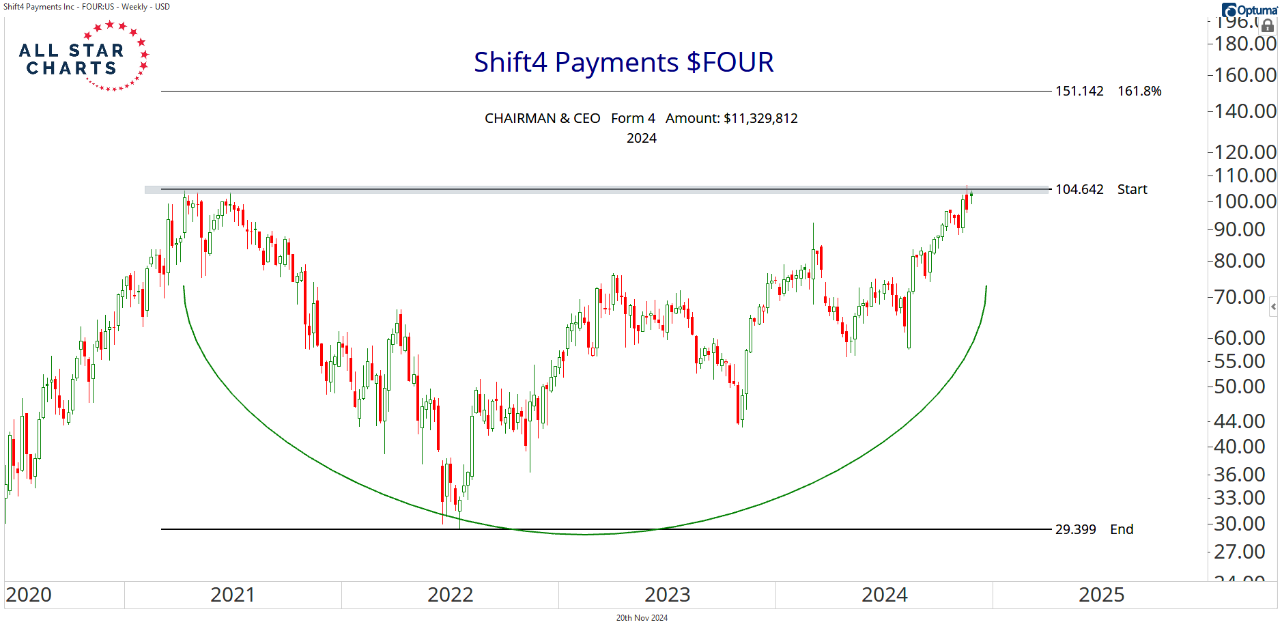Click the gray resistance zone band
Image resolution: width=1282 pixels, height=631 pixels.
point(478,191)
